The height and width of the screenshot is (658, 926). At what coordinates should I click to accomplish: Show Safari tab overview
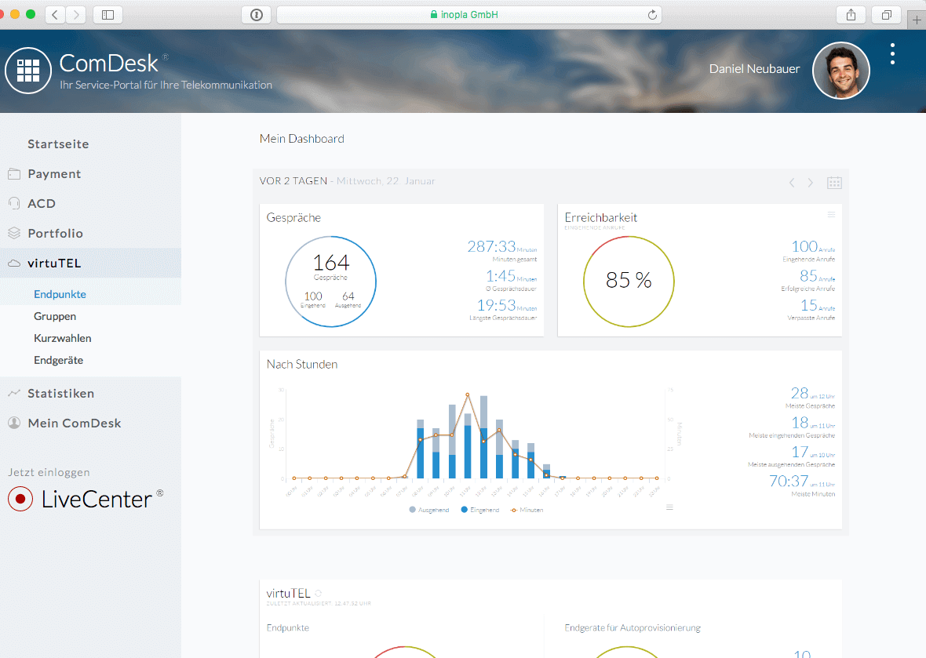coord(887,15)
